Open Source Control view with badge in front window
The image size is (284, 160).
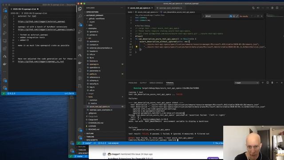[80, 24]
